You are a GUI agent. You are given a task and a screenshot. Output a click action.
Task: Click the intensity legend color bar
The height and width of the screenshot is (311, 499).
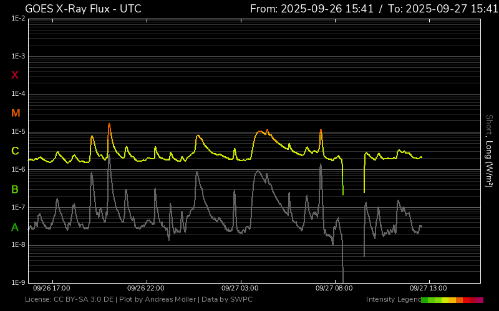pos(452,300)
